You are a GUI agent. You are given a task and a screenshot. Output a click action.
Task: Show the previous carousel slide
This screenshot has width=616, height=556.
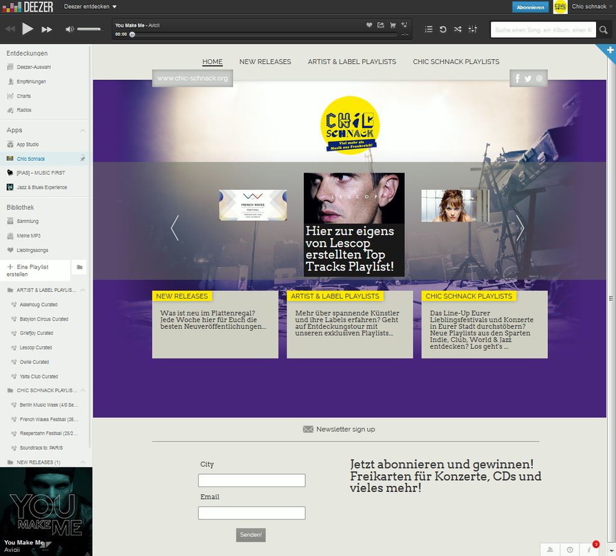pyautogui.click(x=175, y=228)
